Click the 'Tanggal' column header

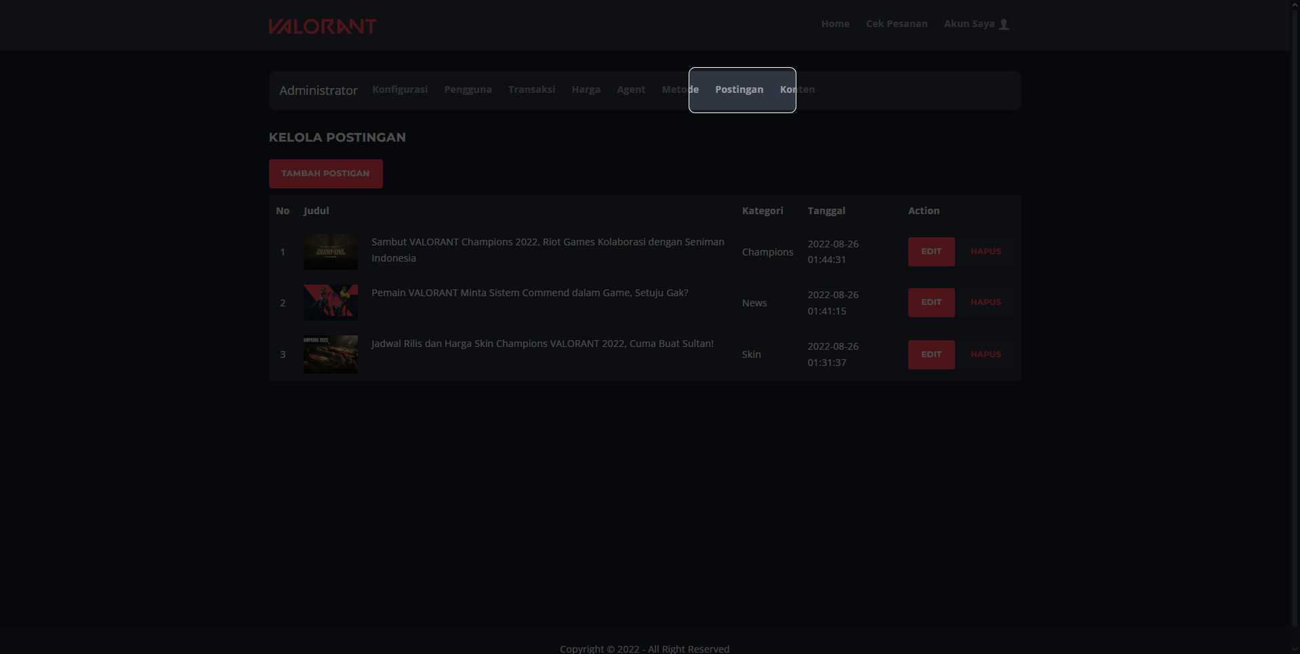826,211
